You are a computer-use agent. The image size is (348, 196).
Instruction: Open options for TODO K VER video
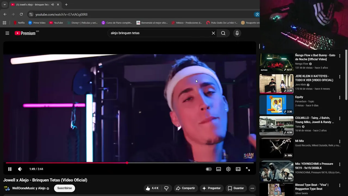340,77
